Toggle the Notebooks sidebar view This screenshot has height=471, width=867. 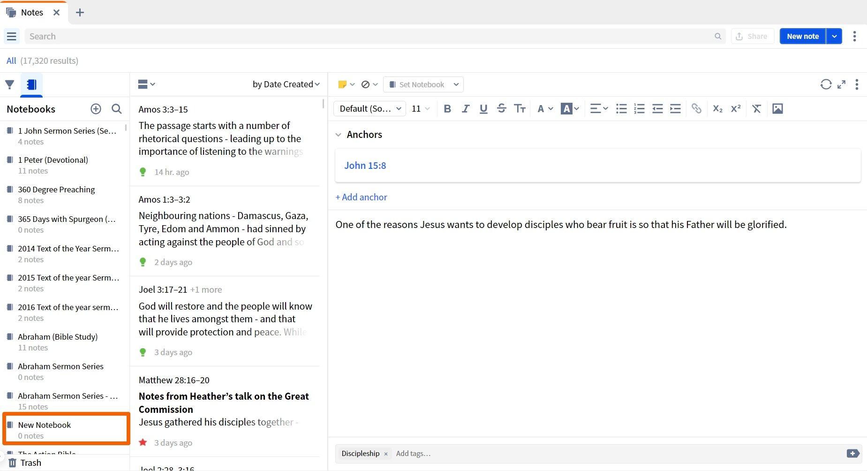(31, 84)
